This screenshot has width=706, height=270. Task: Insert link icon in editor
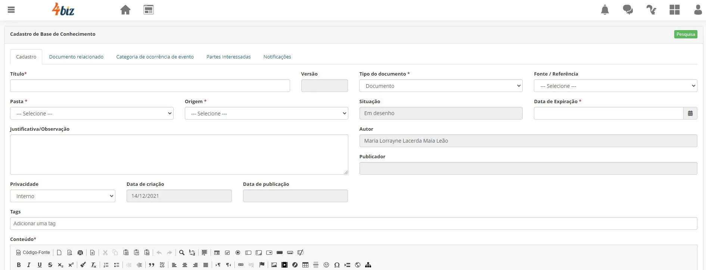pyautogui.click(x=241, y=265)
